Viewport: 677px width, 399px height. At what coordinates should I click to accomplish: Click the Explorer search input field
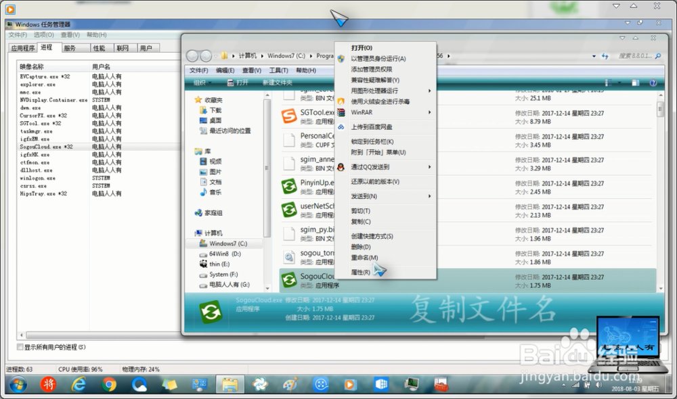(635, 56)
